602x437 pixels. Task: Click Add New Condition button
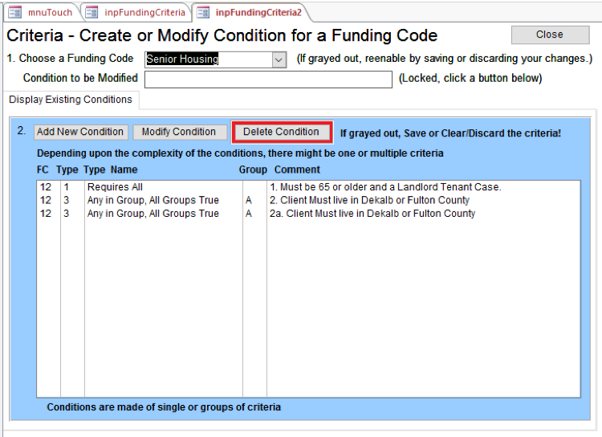80,132
